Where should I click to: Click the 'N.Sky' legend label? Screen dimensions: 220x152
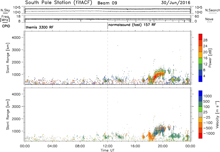(5, 10)
